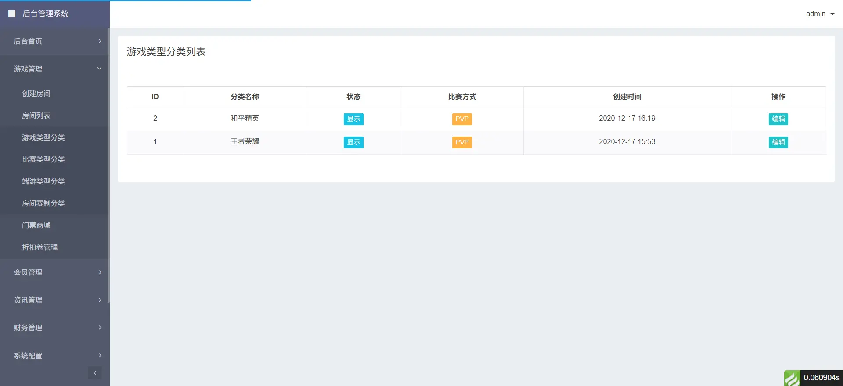
Task: Edit the 王者荣耀 row with 编辑
Action: coord(778,142)
